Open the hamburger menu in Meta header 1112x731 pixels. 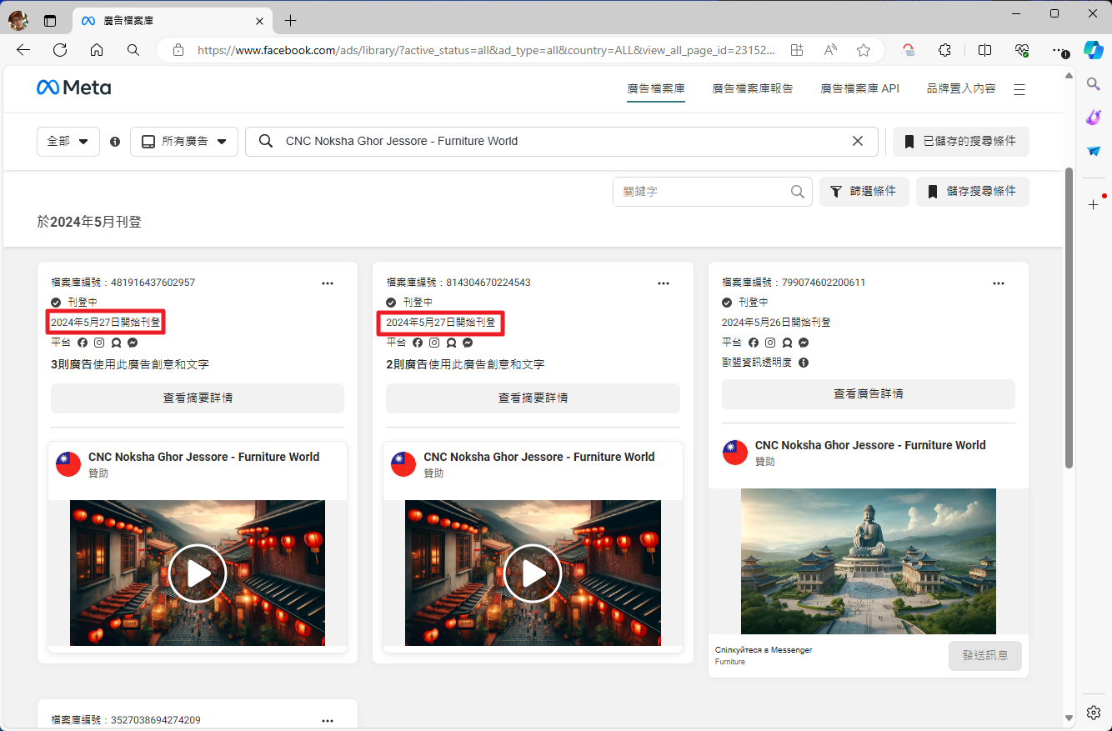(x=1019, y=89)
